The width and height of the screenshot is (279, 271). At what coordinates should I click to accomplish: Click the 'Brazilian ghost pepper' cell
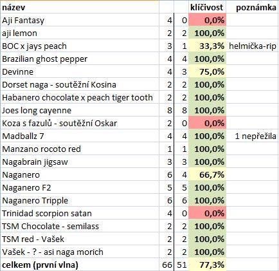(80, 59)
